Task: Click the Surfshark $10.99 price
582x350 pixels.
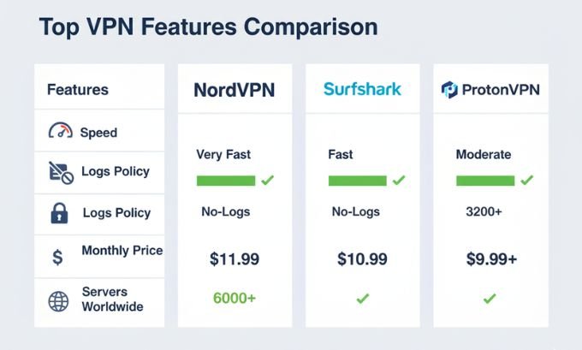Action: [x=362, y=258]
